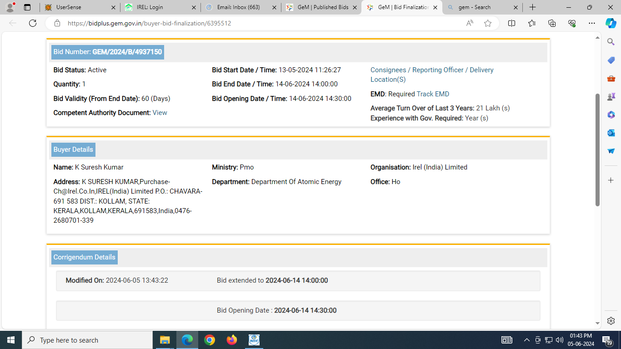Open Outlook icon in Edge sidebar
Image resolution: width=621 pixels, height=349 pixels.
point(611,133)
